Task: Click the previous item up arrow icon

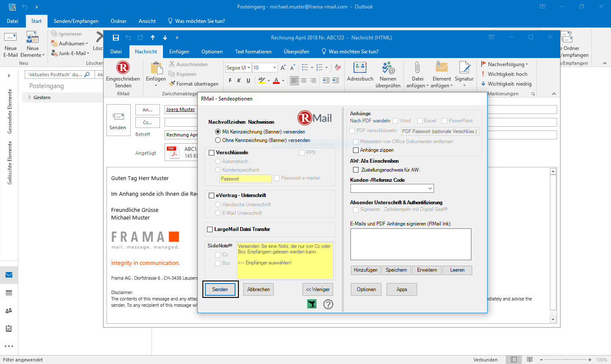Action: point(153,38)
